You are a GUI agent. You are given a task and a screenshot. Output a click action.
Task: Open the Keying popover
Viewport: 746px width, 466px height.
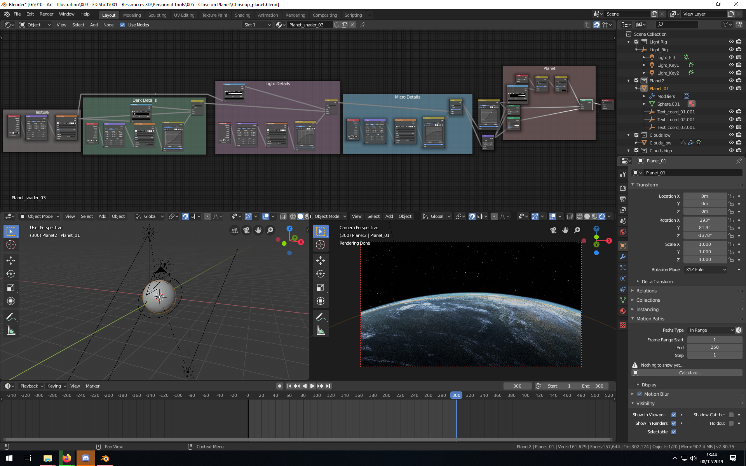[x=57, y=386]
